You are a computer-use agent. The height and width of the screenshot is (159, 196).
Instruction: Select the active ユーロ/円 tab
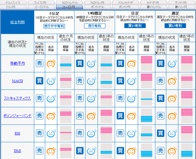pyautogui.click(x=69, y=7)
